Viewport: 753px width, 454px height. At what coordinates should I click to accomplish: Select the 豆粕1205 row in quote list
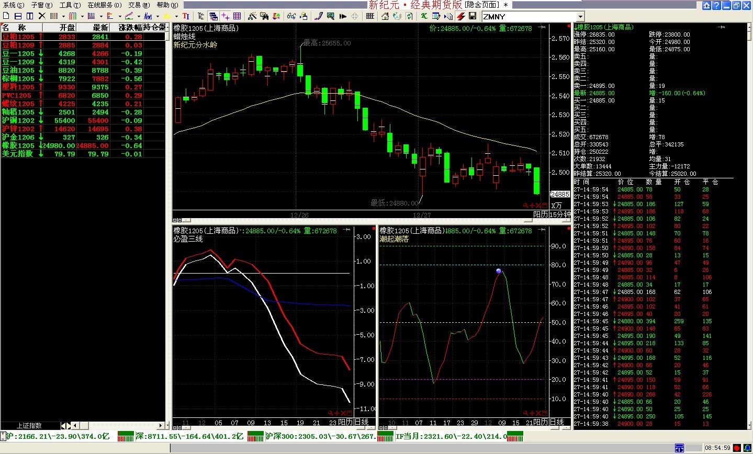point(83,37)
